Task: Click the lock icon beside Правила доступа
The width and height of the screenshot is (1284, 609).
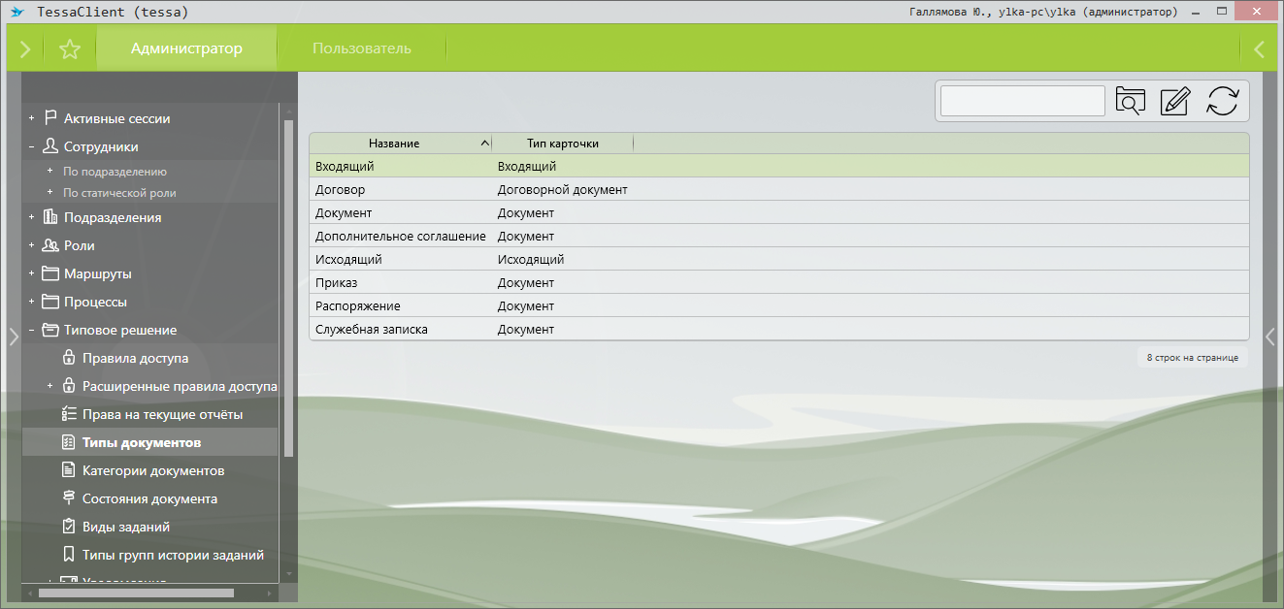Action: click(x=69, y=358)
